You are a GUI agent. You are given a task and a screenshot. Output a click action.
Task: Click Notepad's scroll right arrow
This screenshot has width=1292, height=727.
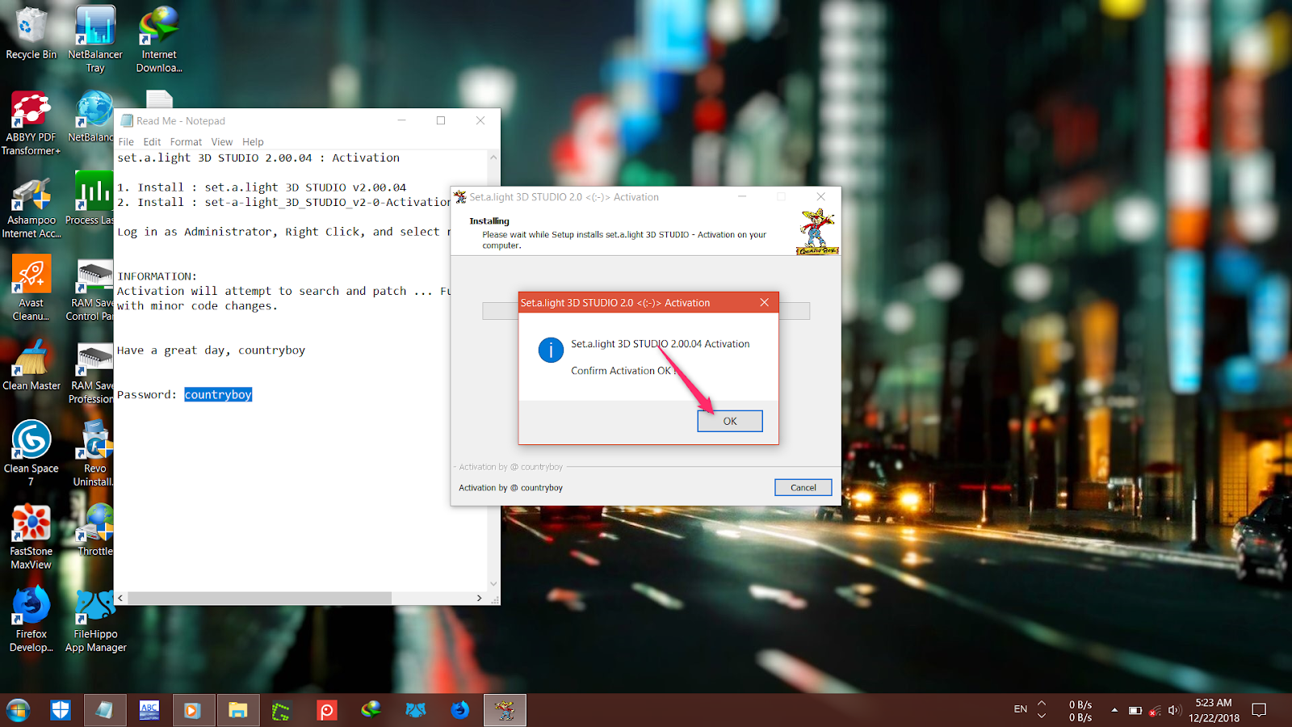[479, 598]
